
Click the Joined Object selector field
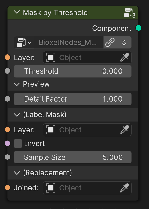tap(87, 188)
